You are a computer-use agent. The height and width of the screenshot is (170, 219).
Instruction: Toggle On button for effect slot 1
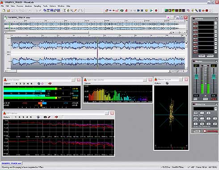click(x=195, y=23)
